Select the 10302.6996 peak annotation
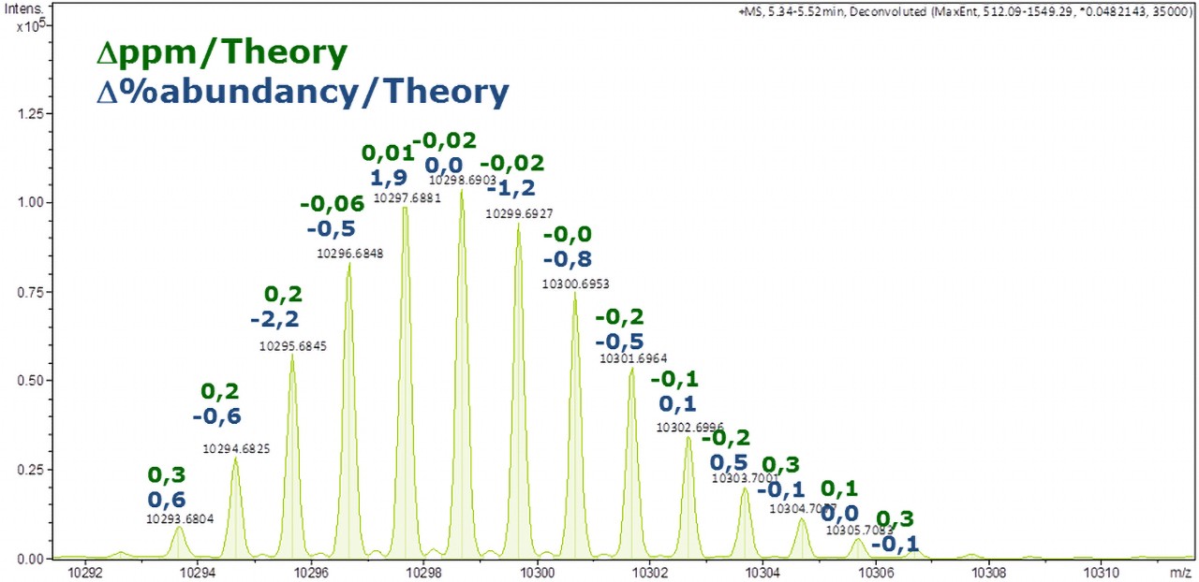 pos(690,427)
